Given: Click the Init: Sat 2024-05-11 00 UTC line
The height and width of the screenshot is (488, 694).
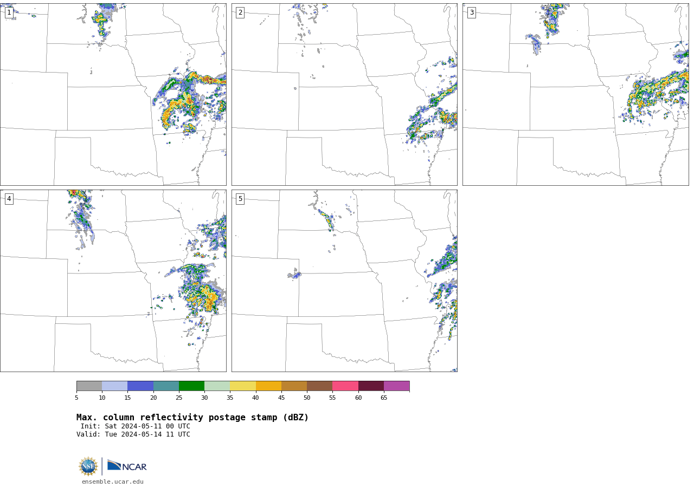Looking at the screenshot, I should [x=136, y=426].
